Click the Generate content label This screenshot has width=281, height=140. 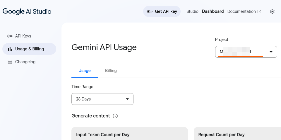(91, 116)
